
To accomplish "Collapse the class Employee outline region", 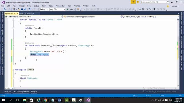I will coord(14,78).
